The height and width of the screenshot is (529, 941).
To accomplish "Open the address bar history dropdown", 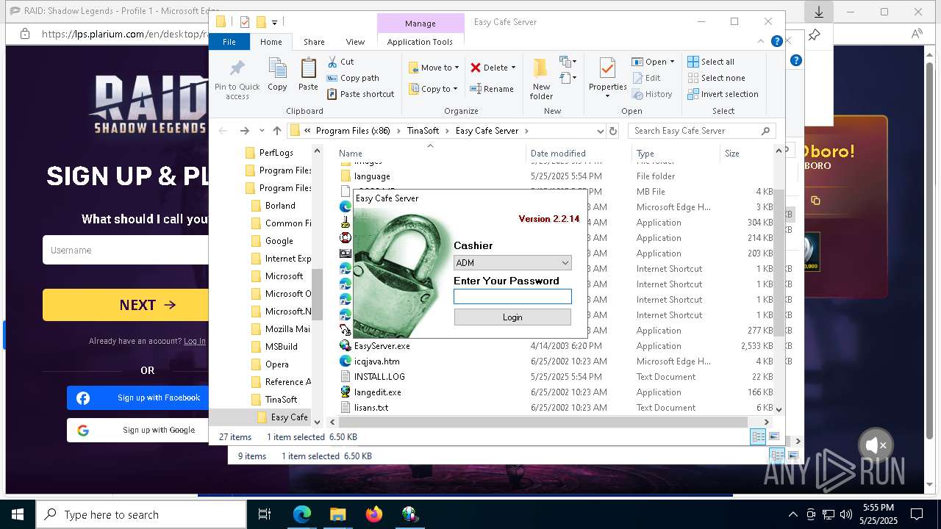I will [x=600, y=131].
